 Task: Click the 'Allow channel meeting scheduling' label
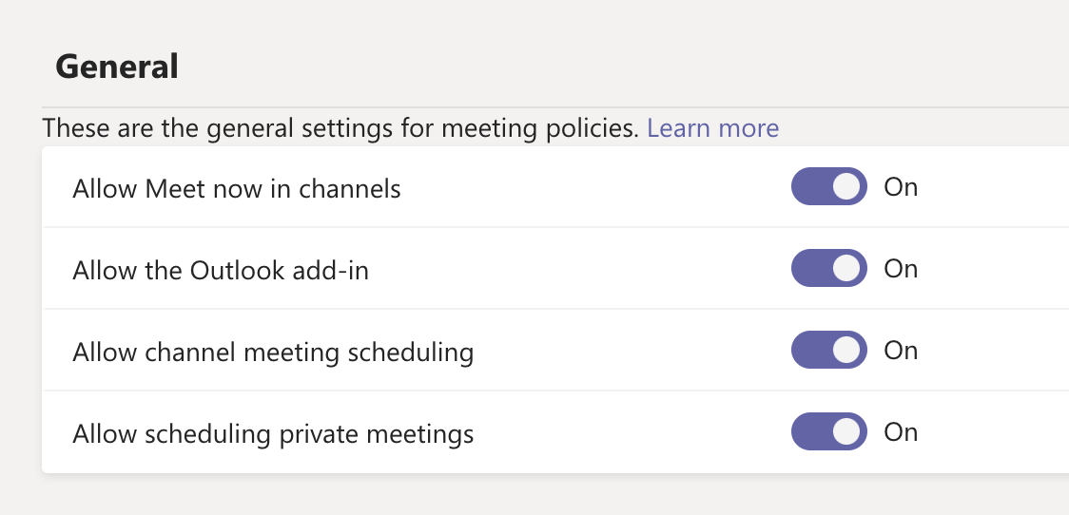click(272, 353)
